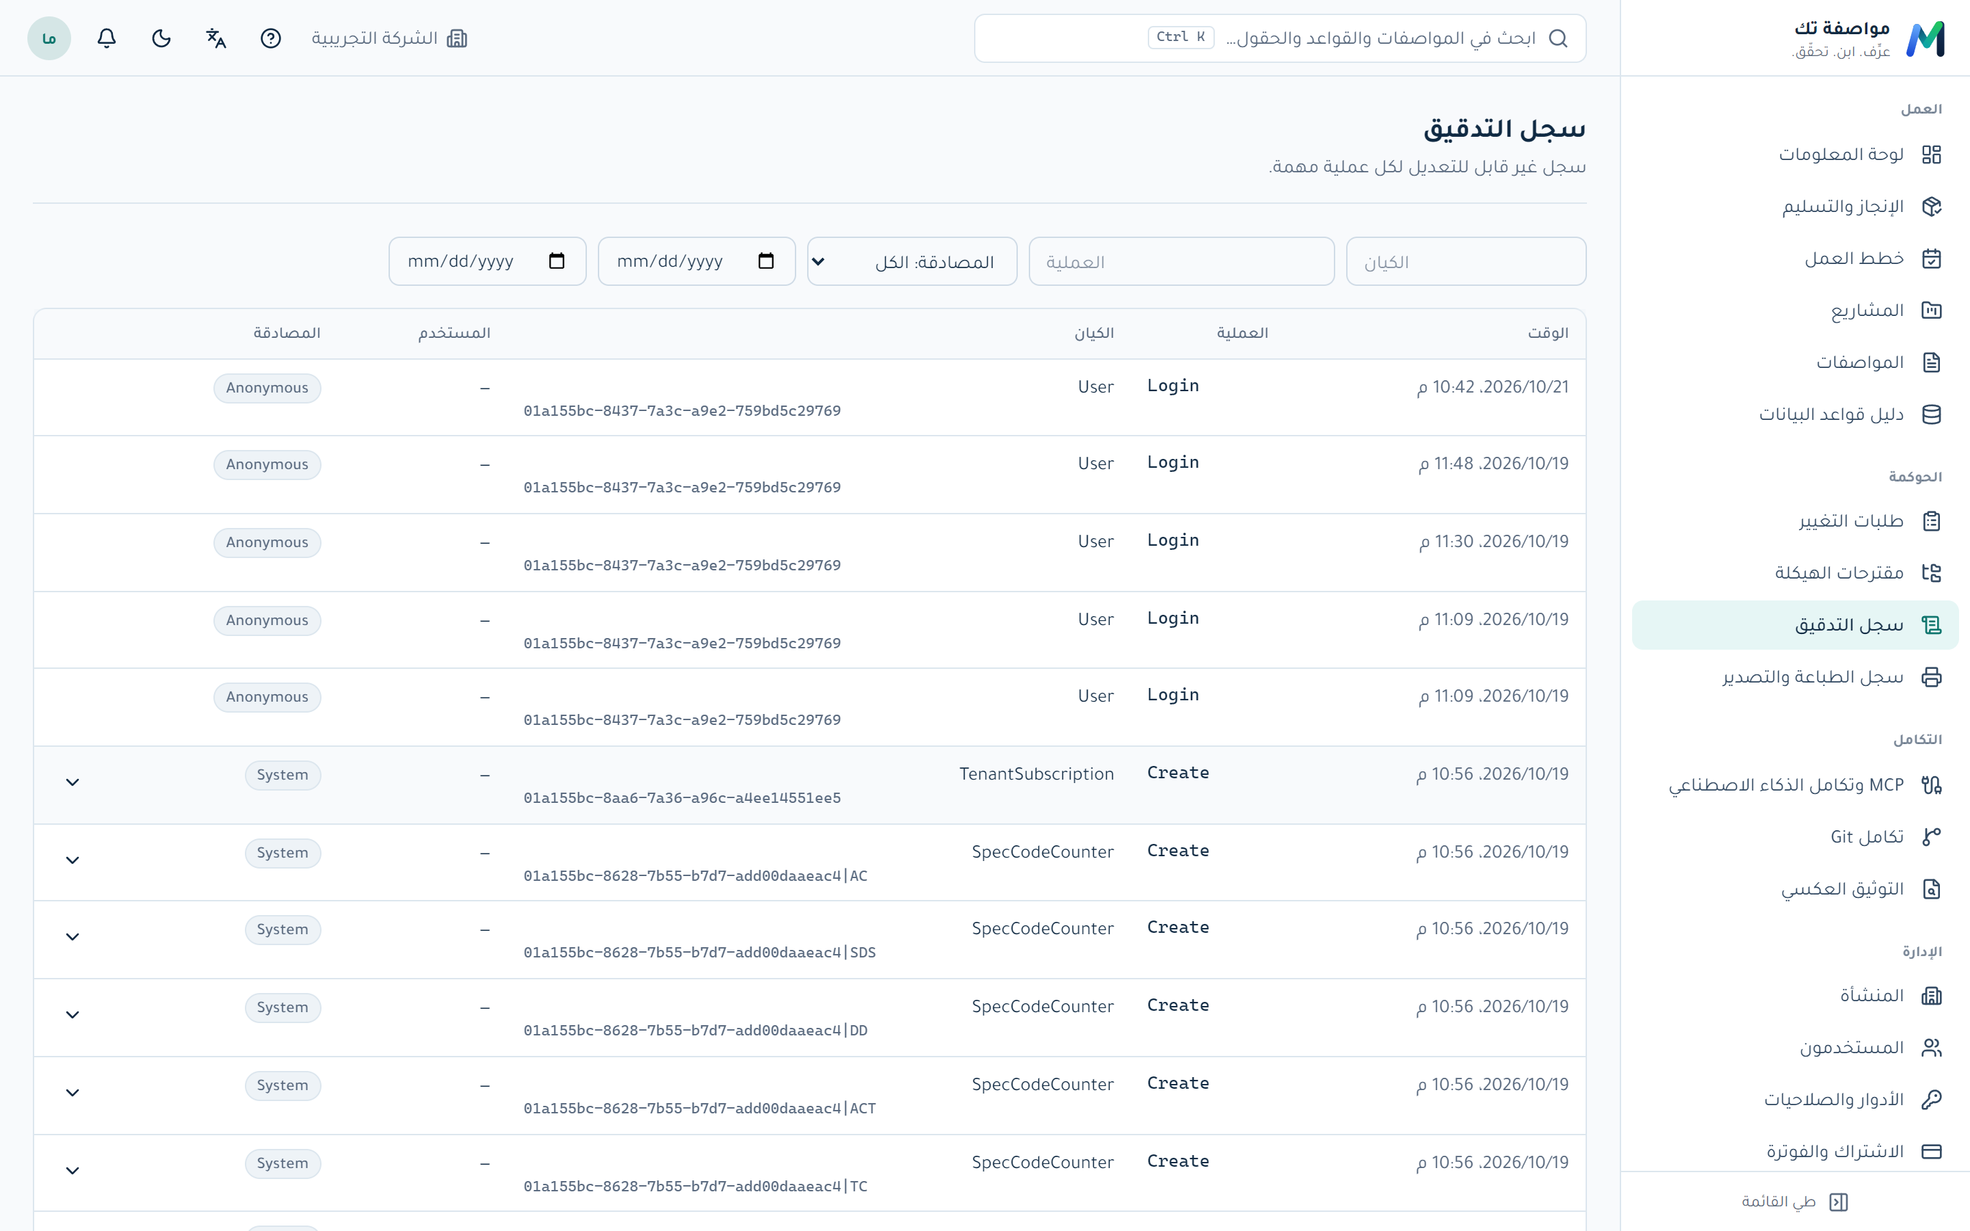Click the العملية filter field

click(x=1181, y=262)
